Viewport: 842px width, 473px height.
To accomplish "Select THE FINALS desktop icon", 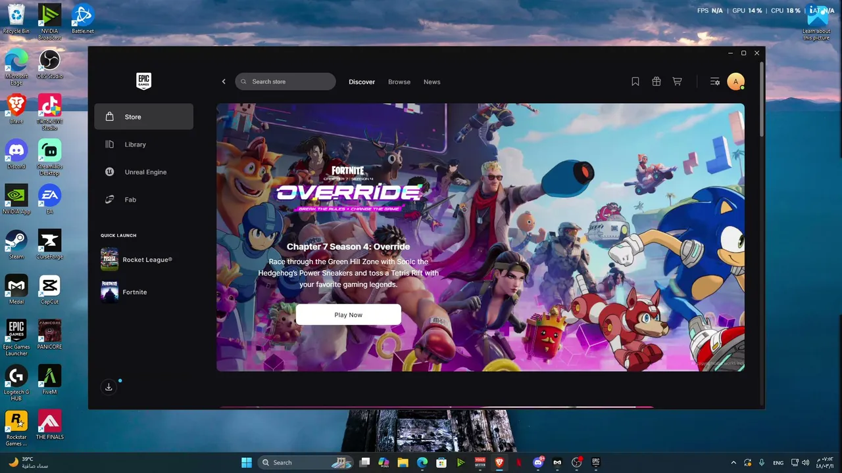I will [x=49, y=426].
